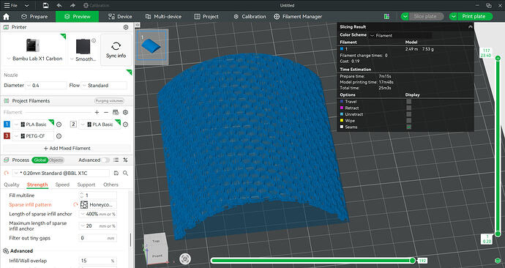The height and width of the screenshot is (268, 505).
Task: Enable Wipe display checkbox
Action: [408, 121]
